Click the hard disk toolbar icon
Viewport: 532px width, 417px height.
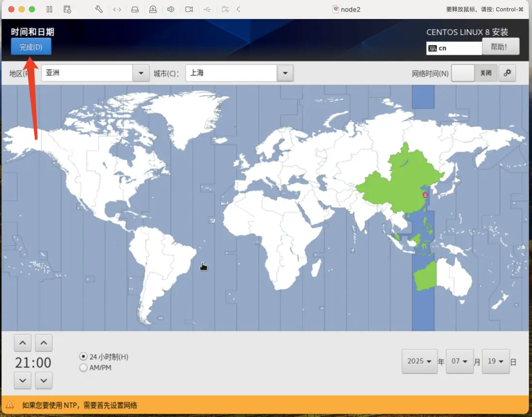pos(135,10)
